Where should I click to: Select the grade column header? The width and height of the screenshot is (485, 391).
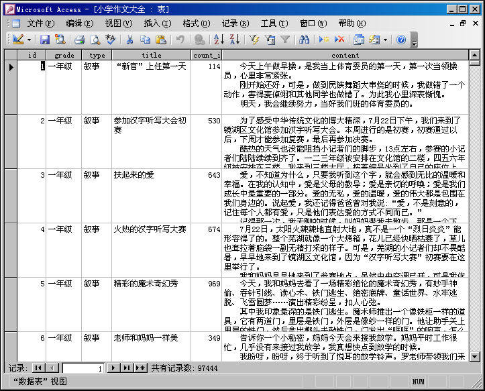(64, 55)
